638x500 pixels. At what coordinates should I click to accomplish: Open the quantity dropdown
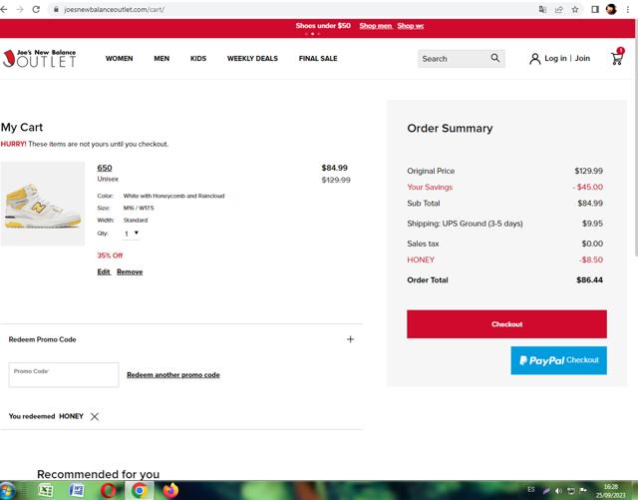(x=131, y=234)
